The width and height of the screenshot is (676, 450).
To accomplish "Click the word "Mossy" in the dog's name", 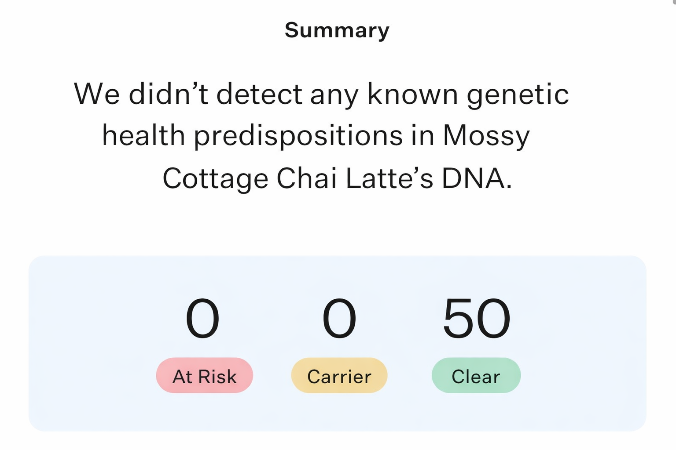I will pyautogui.click(x=486, y=136).
